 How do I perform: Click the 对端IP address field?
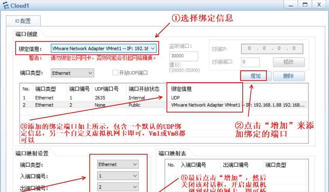click(x=272, y=49)
